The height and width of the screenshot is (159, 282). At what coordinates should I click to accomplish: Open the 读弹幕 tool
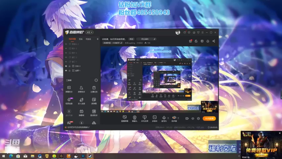(94, 101)
